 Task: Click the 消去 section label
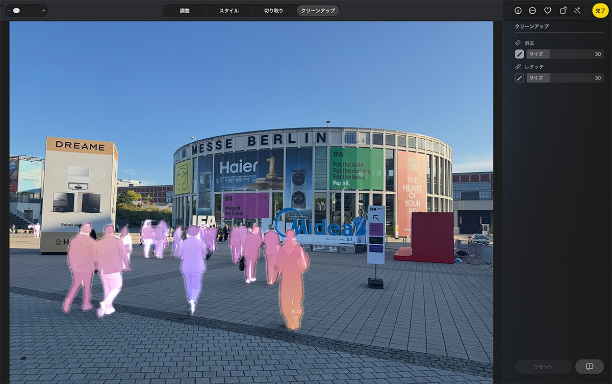(529, 43)
